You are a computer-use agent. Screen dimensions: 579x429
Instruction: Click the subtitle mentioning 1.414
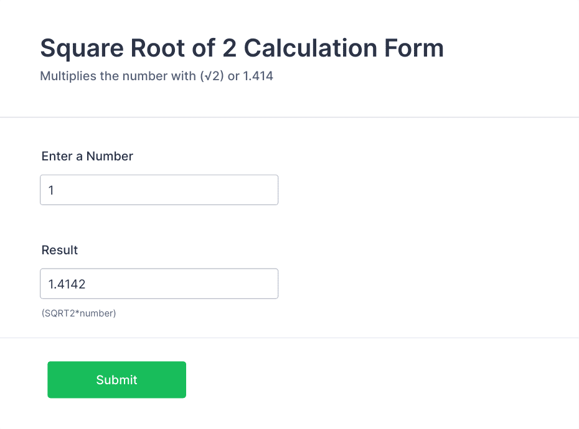(157, 76)
